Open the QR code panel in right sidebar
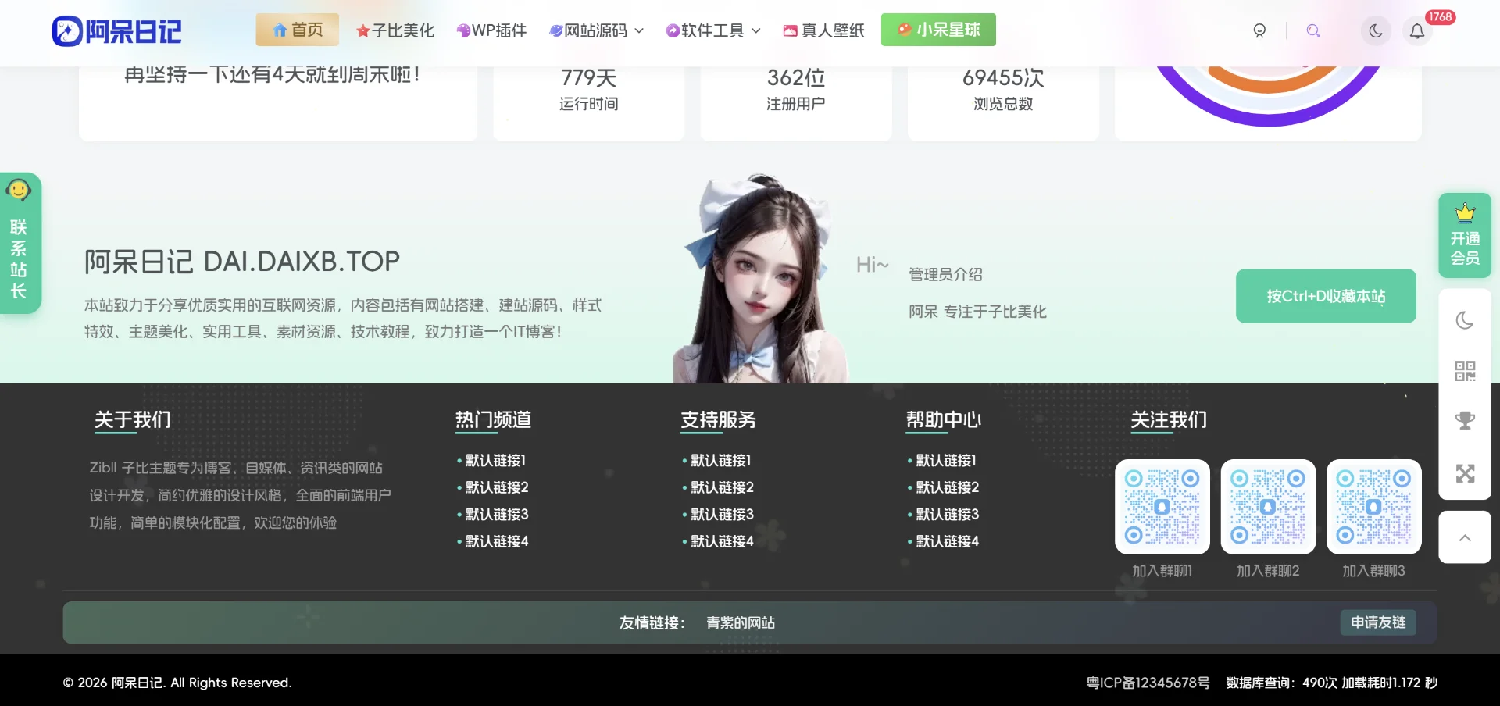This screenshot has width=1500, height=706. 1465,370
